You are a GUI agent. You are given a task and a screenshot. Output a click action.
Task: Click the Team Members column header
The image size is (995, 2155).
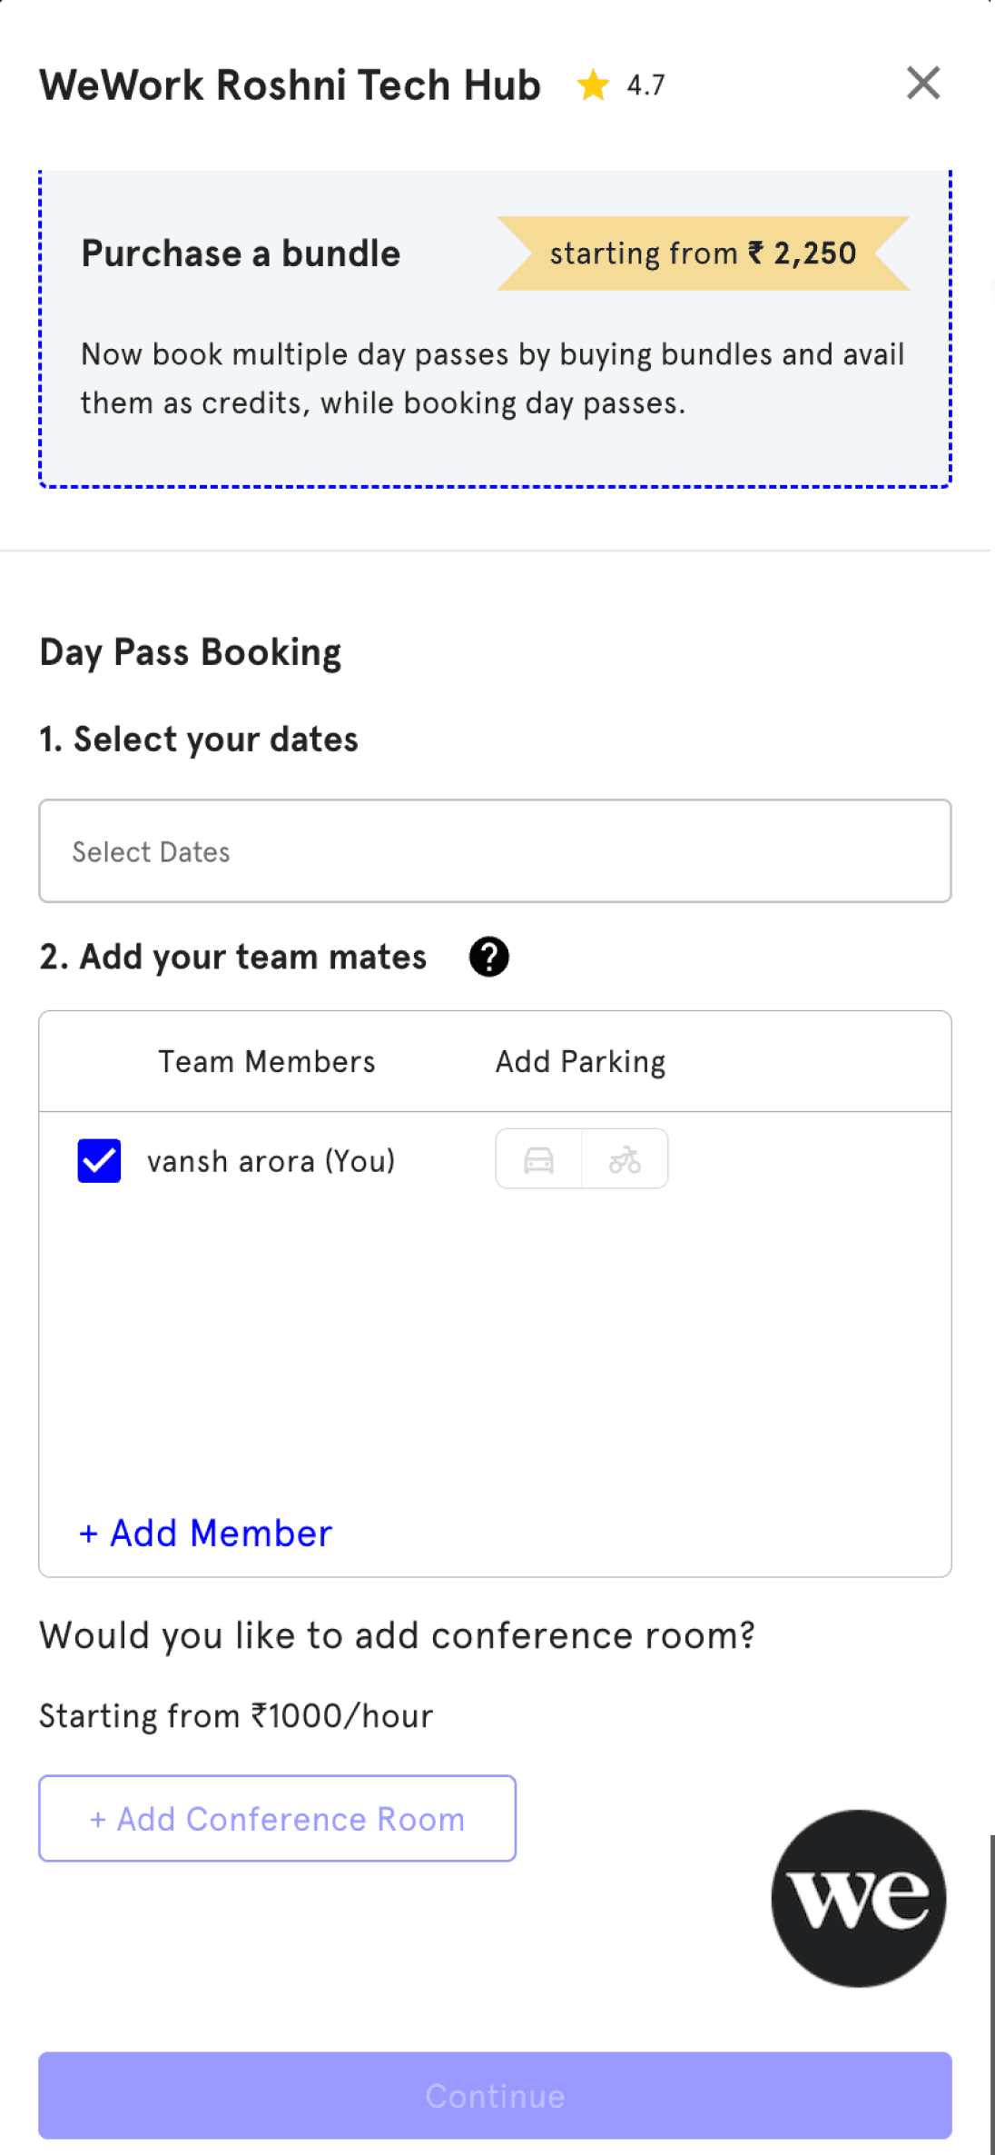[267, 1061]
